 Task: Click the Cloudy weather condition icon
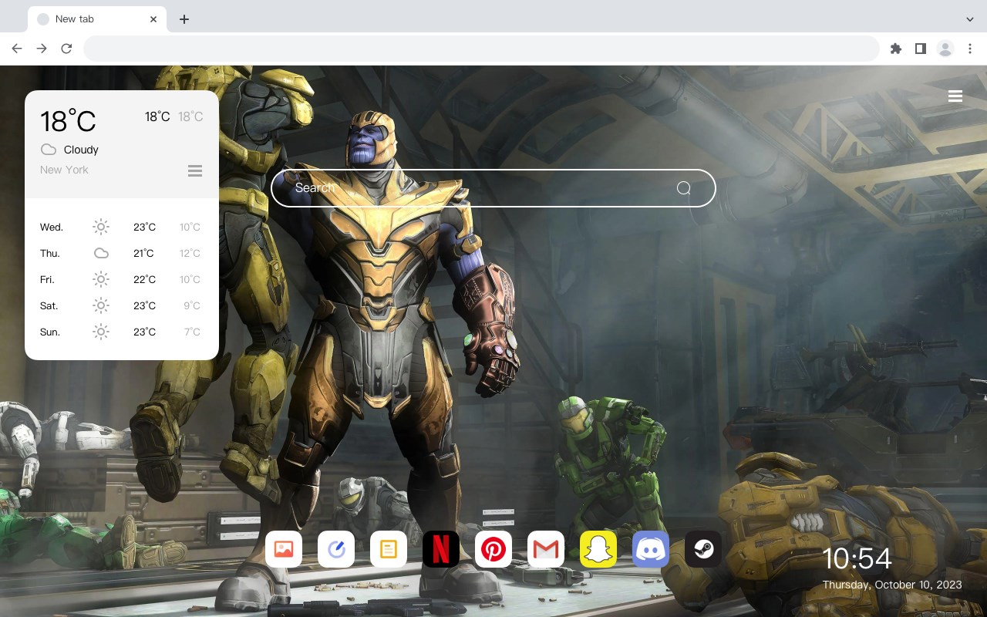(49, 150)
